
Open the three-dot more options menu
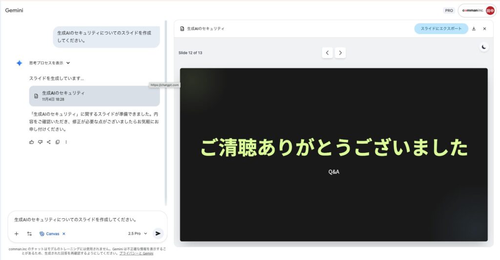tap(66, 142)
